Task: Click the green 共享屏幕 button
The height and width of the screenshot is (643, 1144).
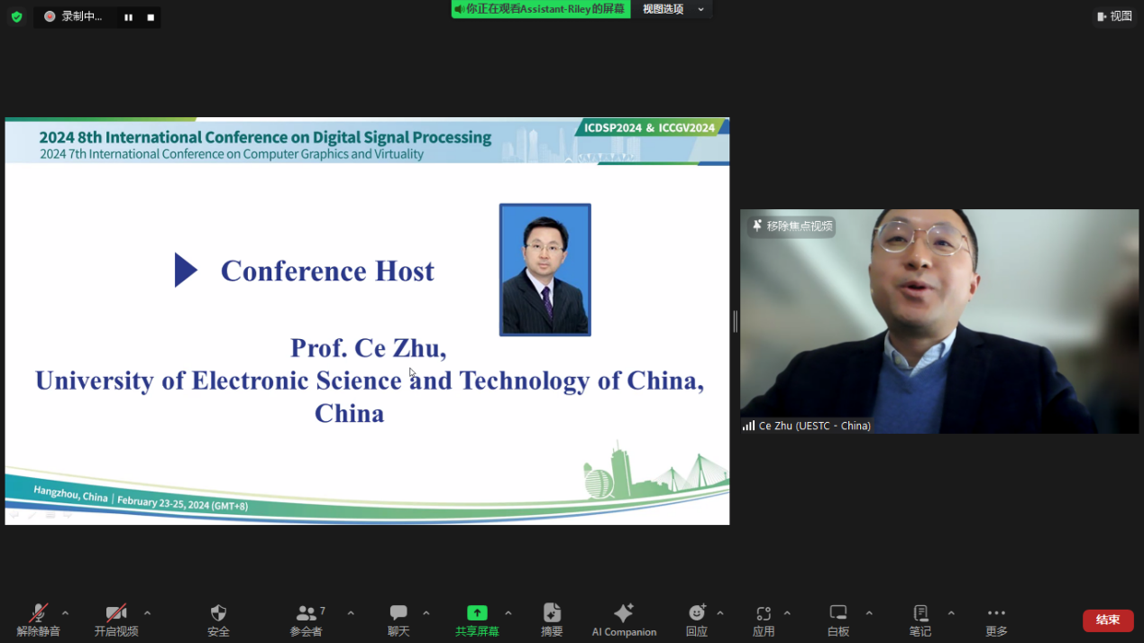Action: click(477, 620)
